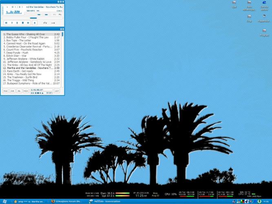Pause playback in Winamp player
This screenshot has width=272, height=204.
(17, 23)
